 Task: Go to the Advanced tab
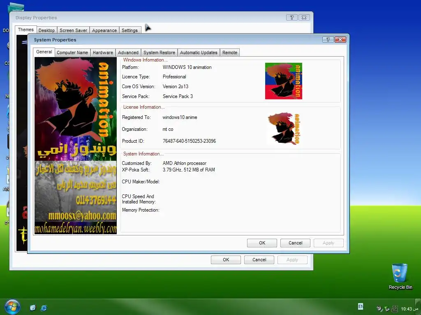tap(128, 52)
